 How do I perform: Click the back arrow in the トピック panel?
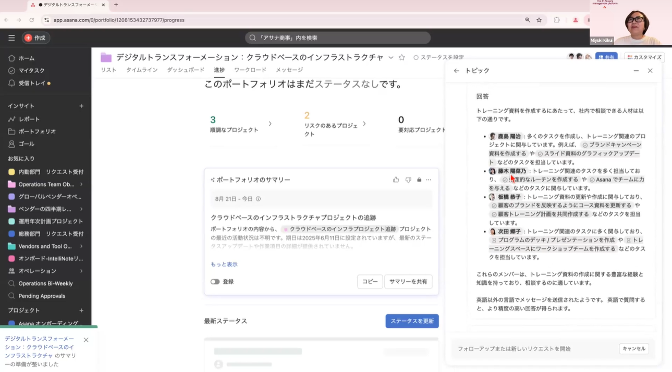click(x=456, y=70)
